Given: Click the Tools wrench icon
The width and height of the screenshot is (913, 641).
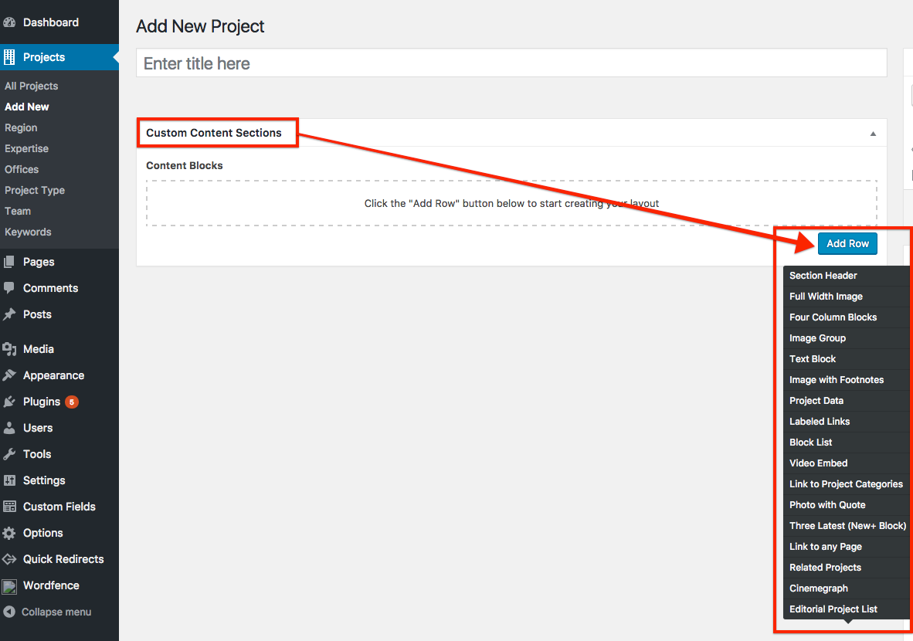Looking at the screenshot, I should [9, 454].
